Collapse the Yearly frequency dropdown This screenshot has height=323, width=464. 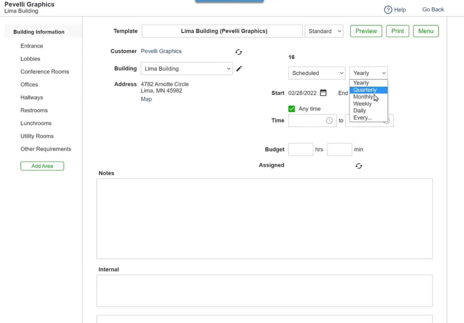[369, 73]
